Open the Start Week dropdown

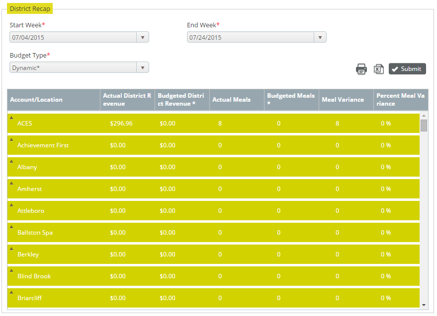143,37
